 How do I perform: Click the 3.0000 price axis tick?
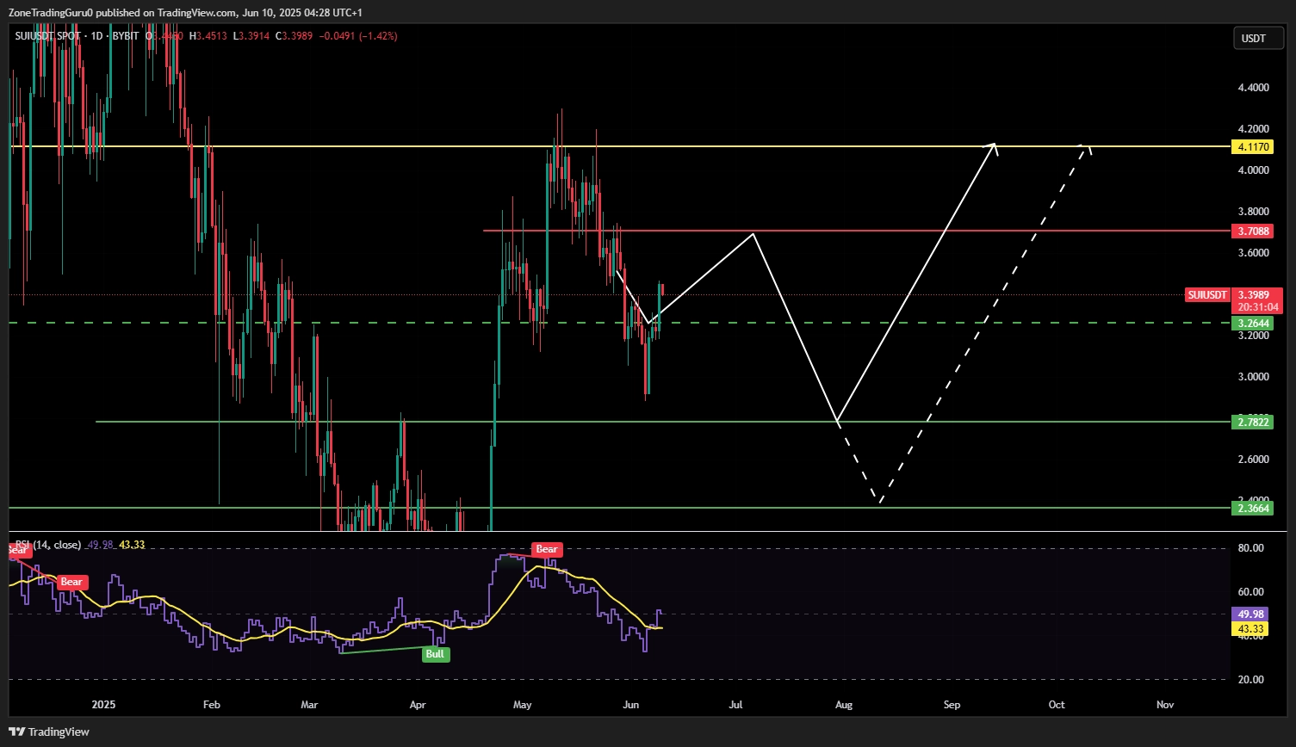click(x=1253, y=377)
